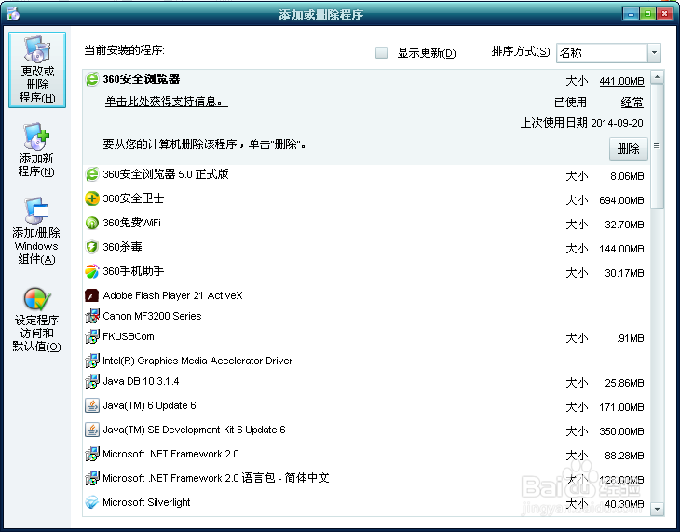Select Intel(R) Graphics Media Accelerator Driver text

point(197,361)
